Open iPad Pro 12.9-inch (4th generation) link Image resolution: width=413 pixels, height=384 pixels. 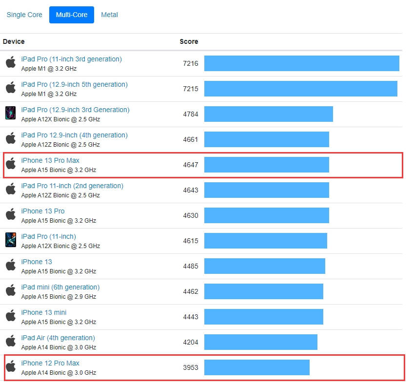(74, 135)
